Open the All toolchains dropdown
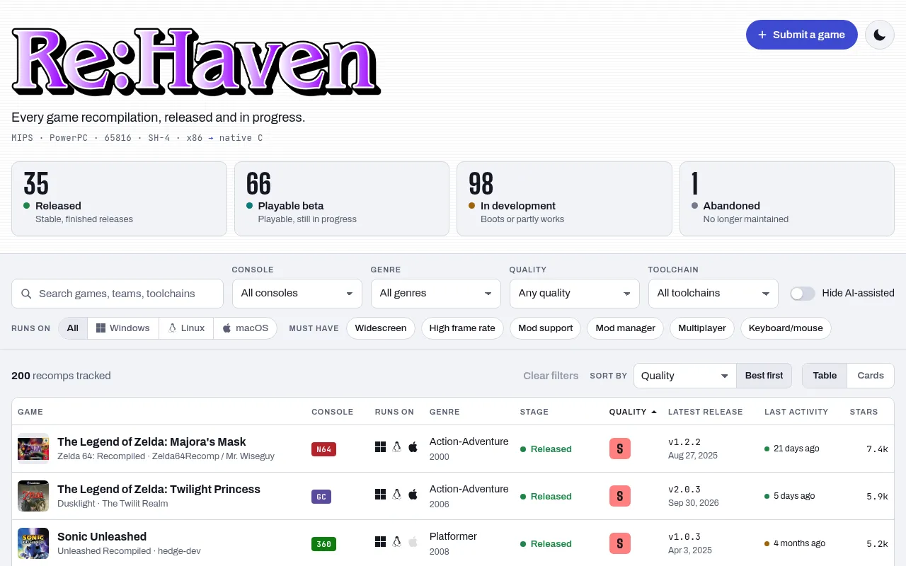906x566 pixels. click(713, 294)
